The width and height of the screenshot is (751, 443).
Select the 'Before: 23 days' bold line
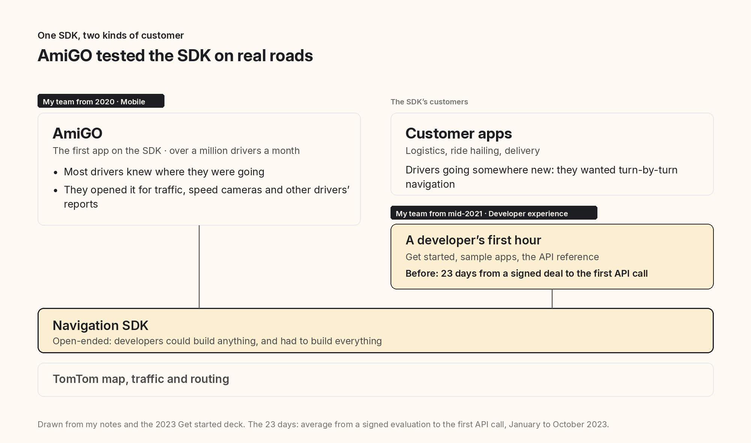526,273
